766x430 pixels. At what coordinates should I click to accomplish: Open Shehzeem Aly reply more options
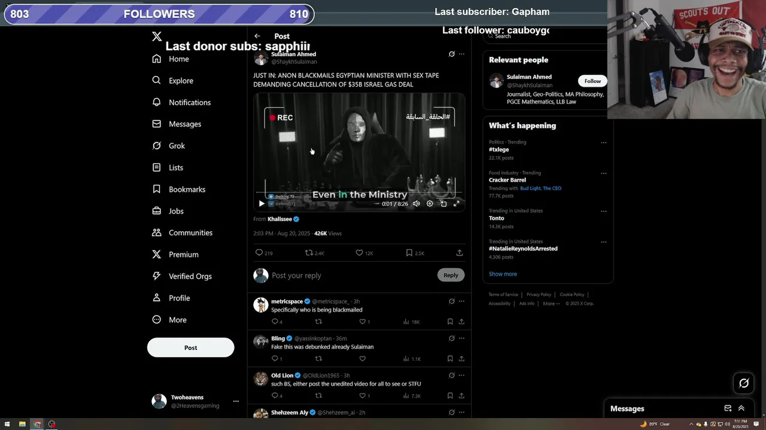click(x=461, y=413)
